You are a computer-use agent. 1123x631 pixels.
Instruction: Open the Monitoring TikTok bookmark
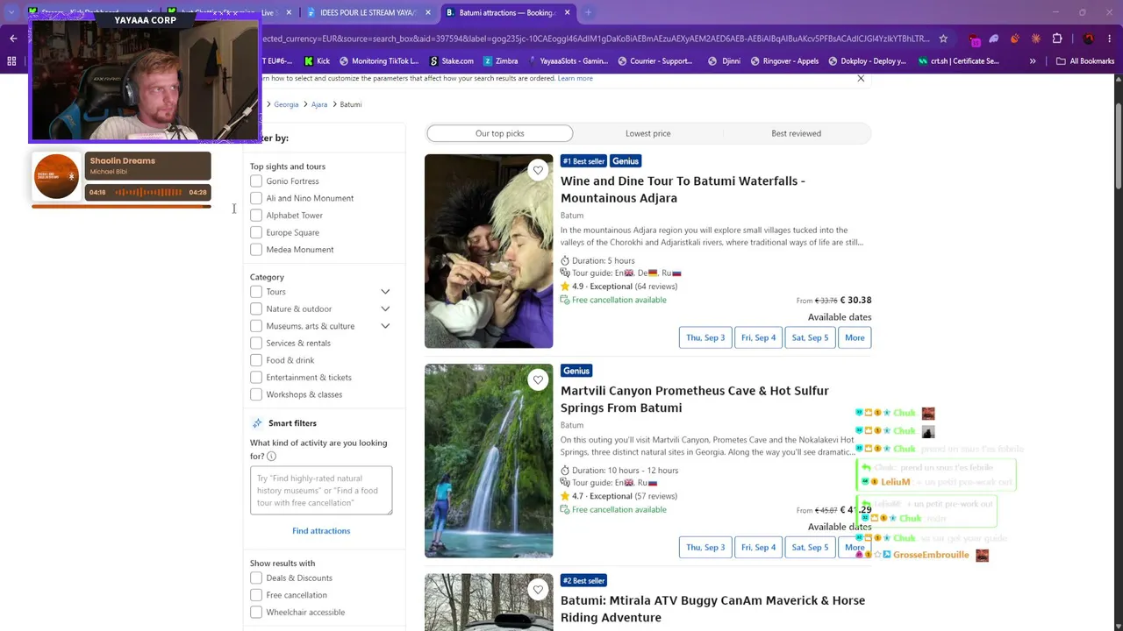click(379, 61)
